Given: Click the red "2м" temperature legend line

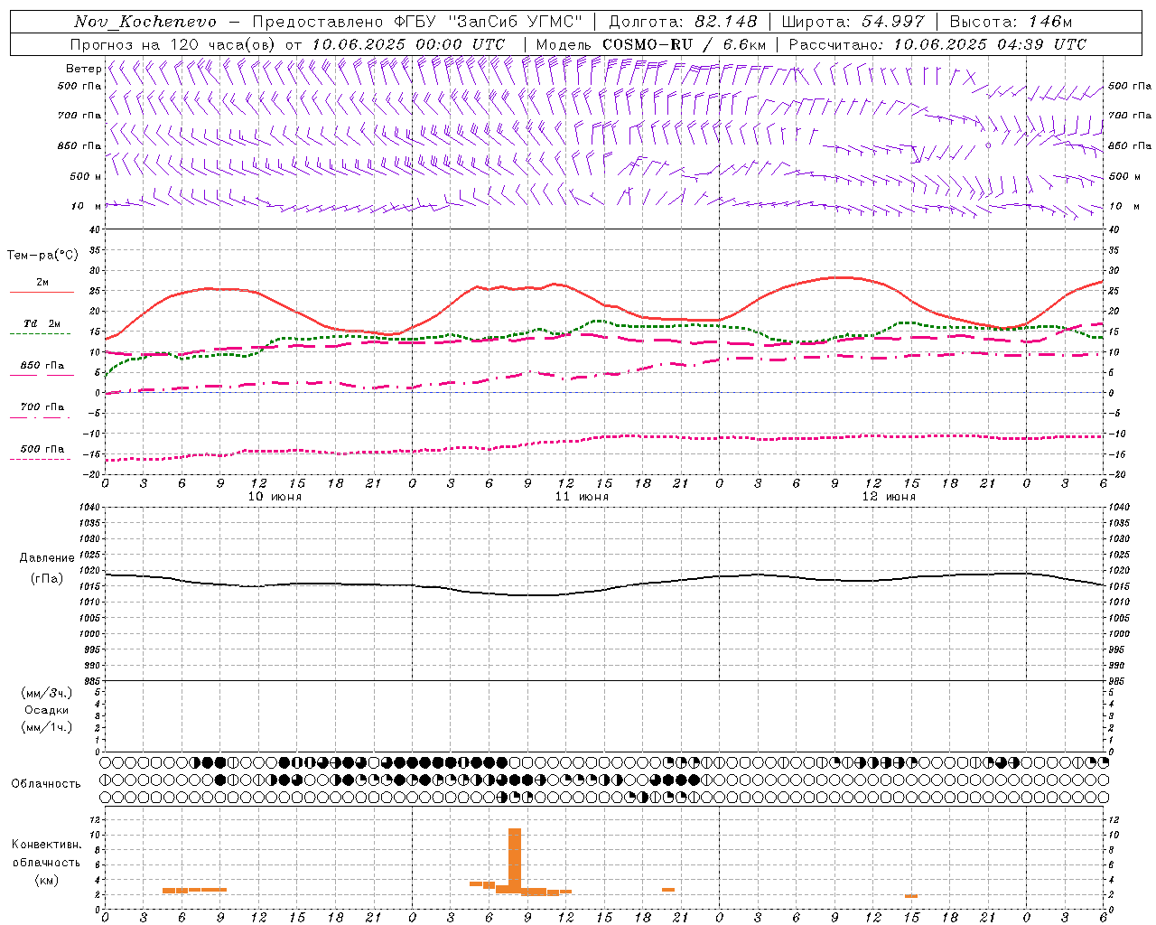Looking at the screenshot, I should 42,292.
